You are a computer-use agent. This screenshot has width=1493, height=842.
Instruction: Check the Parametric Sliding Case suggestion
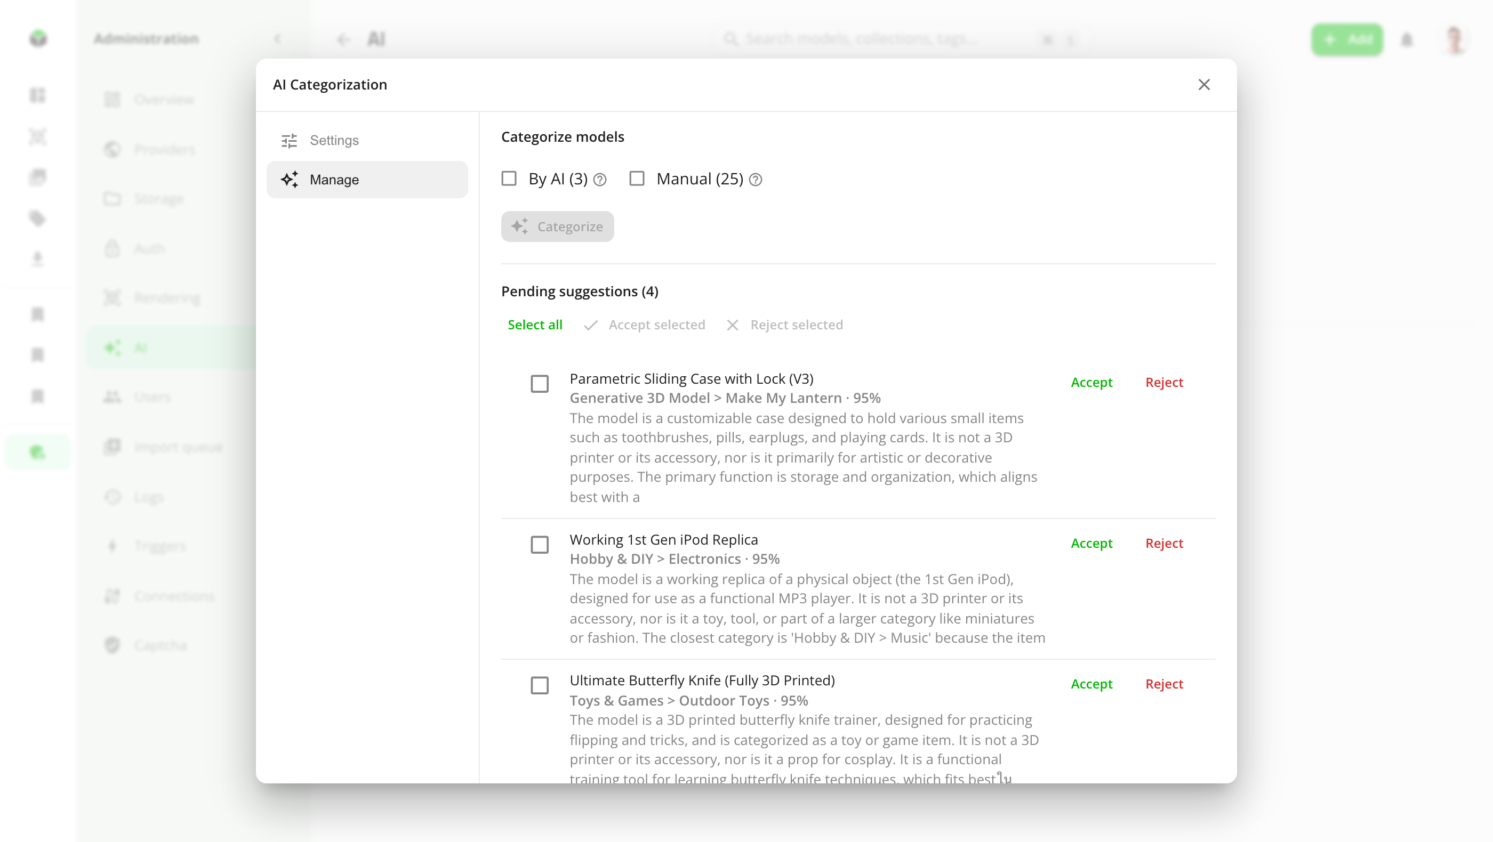click(x=540, y=383)
